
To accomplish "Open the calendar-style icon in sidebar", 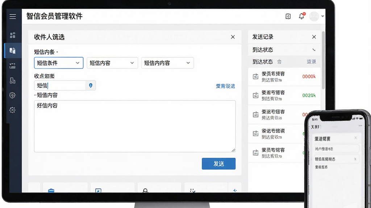I will 13,66.
